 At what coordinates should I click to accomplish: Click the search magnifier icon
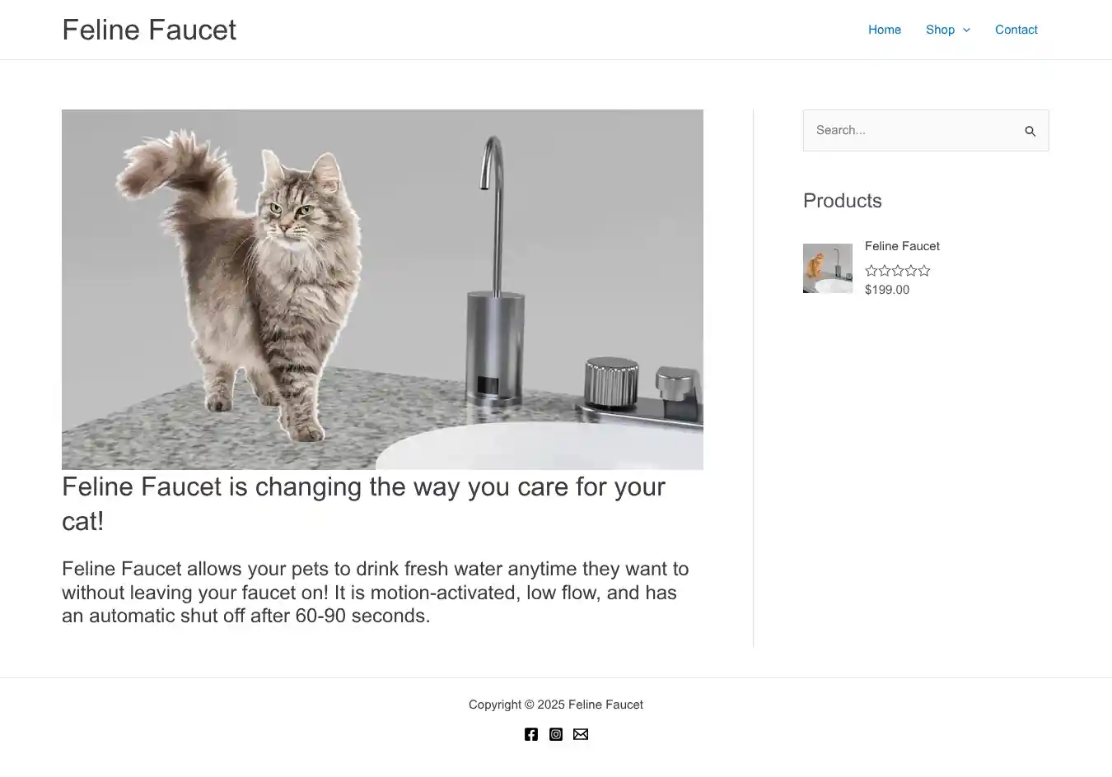[1030, 131]
